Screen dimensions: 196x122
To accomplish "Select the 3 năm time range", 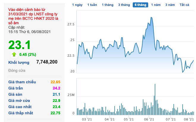I will coord(170,5).
